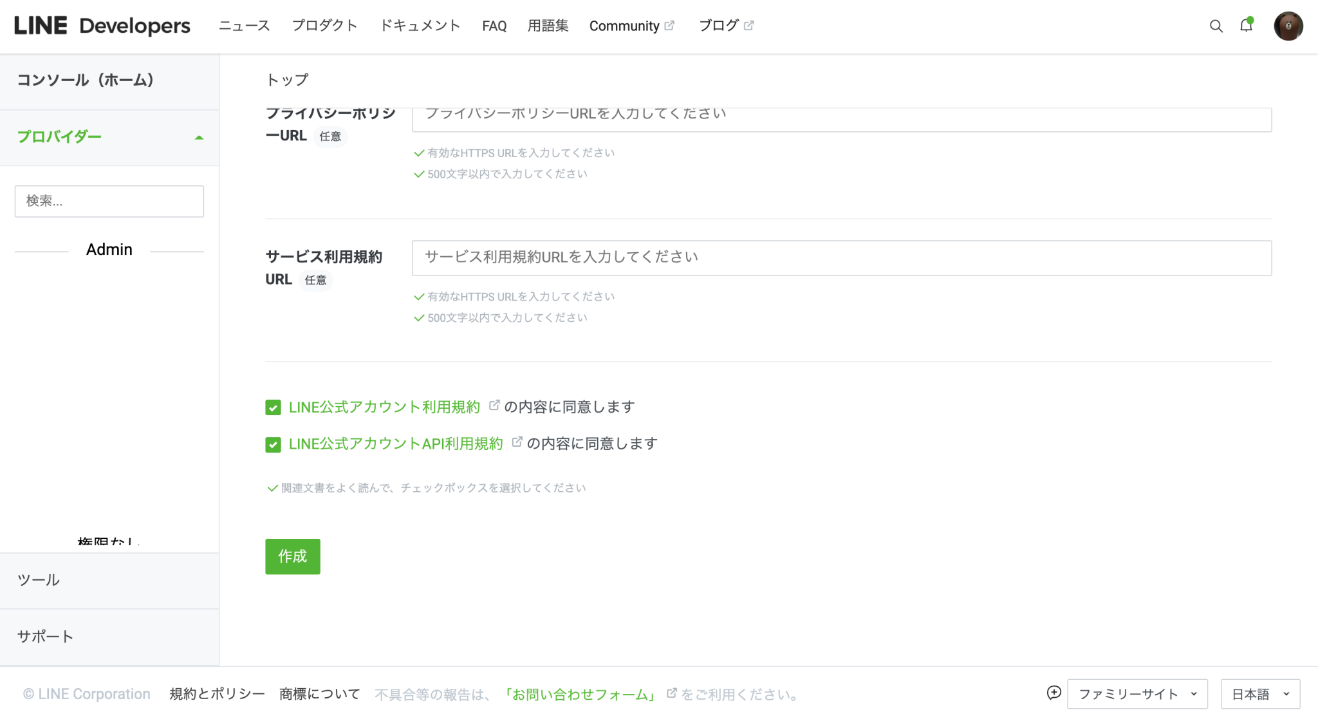This screenshot has height=721, width=1318.
Task: Click the profile avatar image
Action: pyautogui.click(x=1288, y=26)
